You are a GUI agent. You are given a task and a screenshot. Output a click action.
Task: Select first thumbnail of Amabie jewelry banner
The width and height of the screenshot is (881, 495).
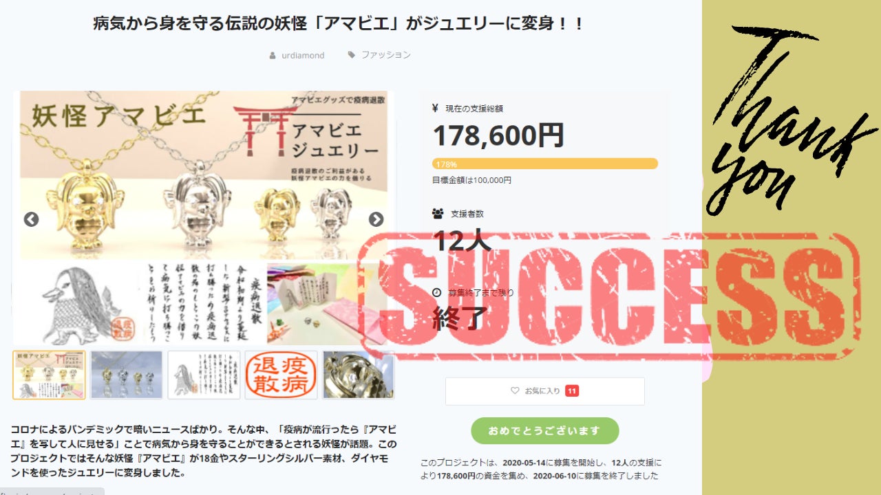[x=49, y=375]
